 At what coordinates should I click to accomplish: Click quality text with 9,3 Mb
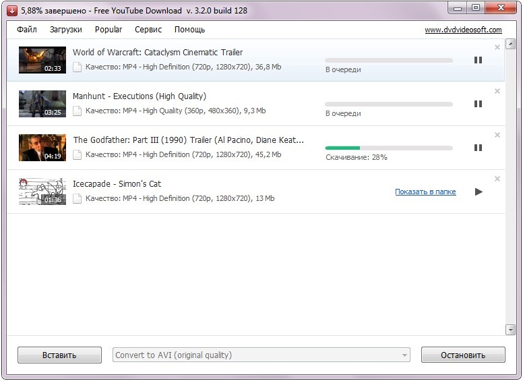point(175,111)
